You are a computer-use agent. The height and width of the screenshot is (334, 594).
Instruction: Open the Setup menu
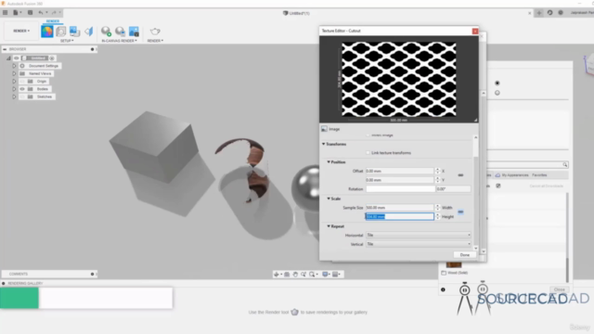pos(67,41)
